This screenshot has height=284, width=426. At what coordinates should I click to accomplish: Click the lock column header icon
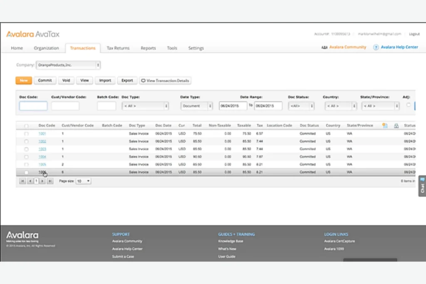(x=396, y=125)
